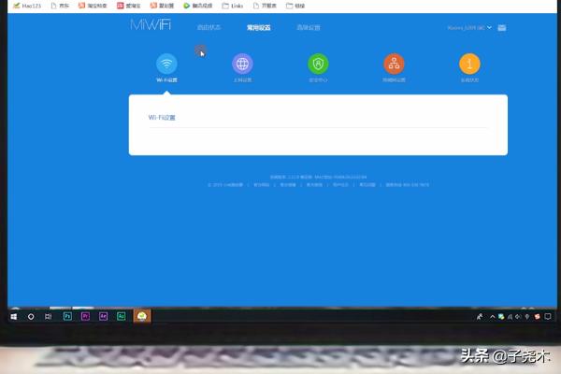Open the security center shield icon
The width and height of the screenshot is (561, 374).
coord(318,64)
